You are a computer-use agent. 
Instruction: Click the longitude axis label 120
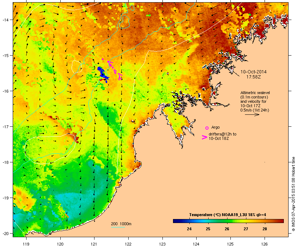pyautogui.click(x=60, y=244)
